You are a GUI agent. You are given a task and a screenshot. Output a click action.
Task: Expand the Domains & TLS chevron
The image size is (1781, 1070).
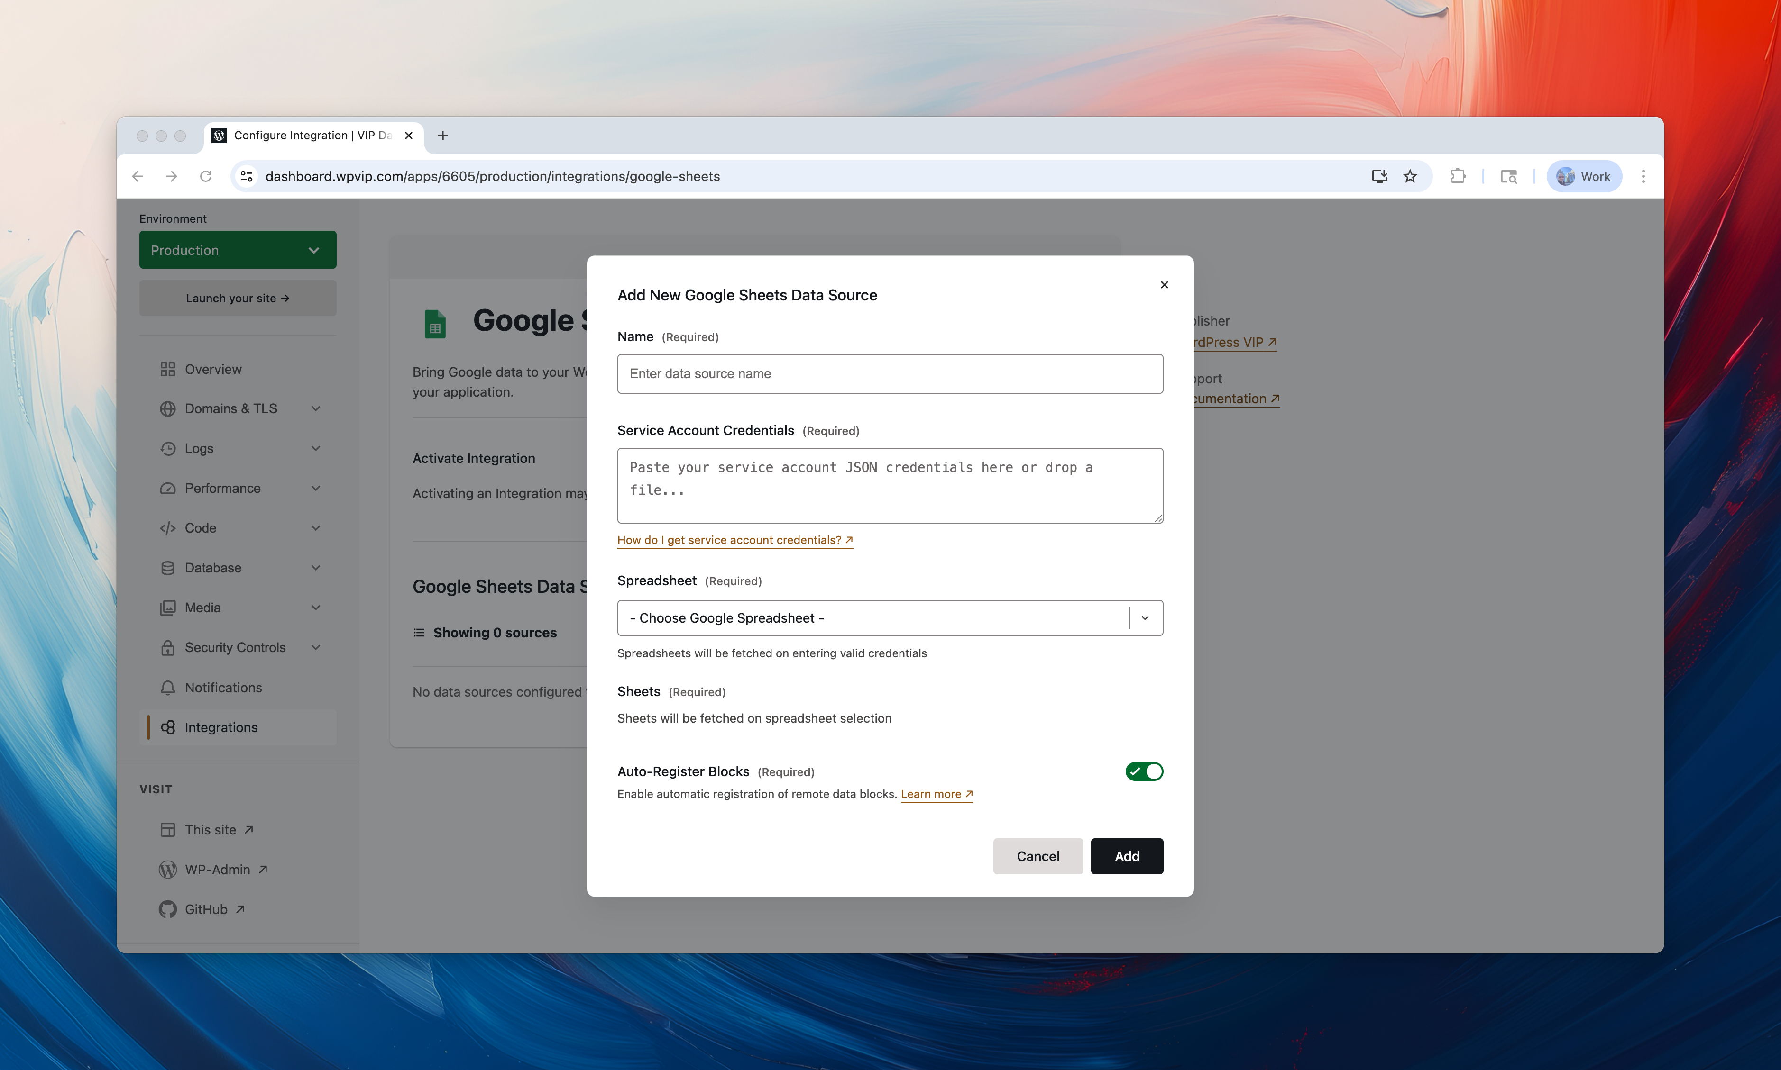click(x=315, y=409)
